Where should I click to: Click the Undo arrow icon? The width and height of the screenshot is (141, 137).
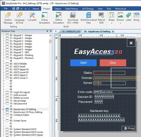point(21,9)
